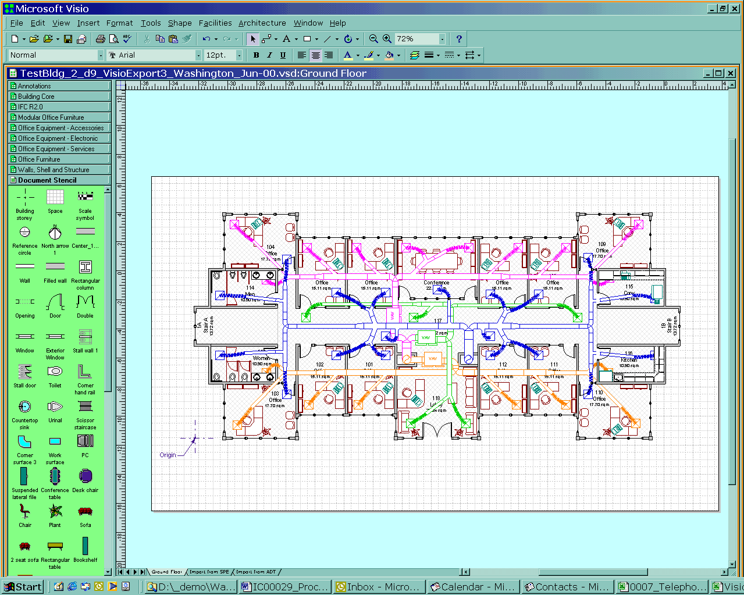Click the New drawing icon

click(15, 39)
